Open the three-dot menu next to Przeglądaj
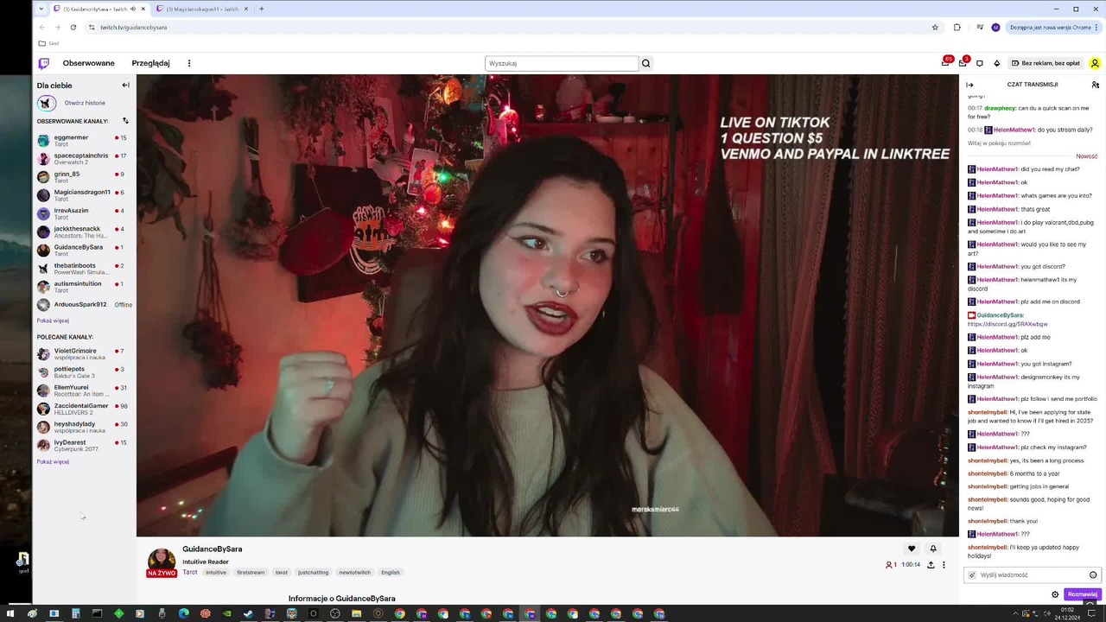Screen dimensions: 1106x622 tap(188, 63)
